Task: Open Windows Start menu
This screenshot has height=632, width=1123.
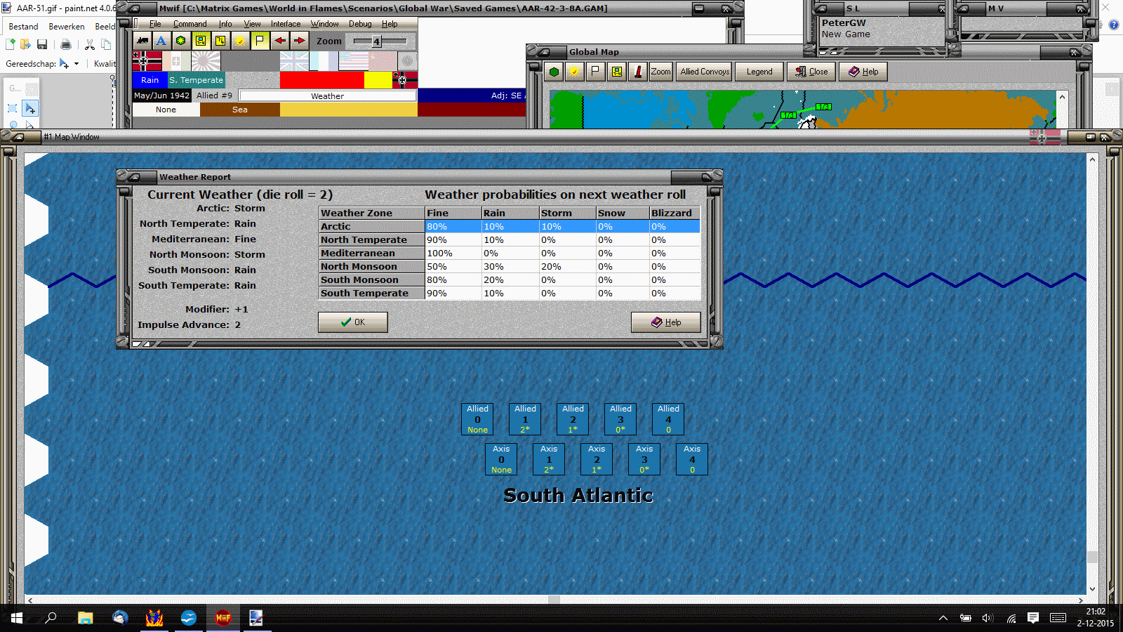Action: click(x=17, y=618)
